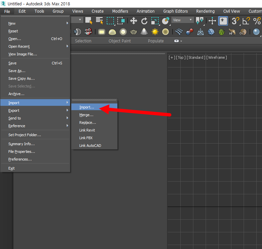Expand the Reference submenu
Screen dimensions: 262x249
(35, 126)
